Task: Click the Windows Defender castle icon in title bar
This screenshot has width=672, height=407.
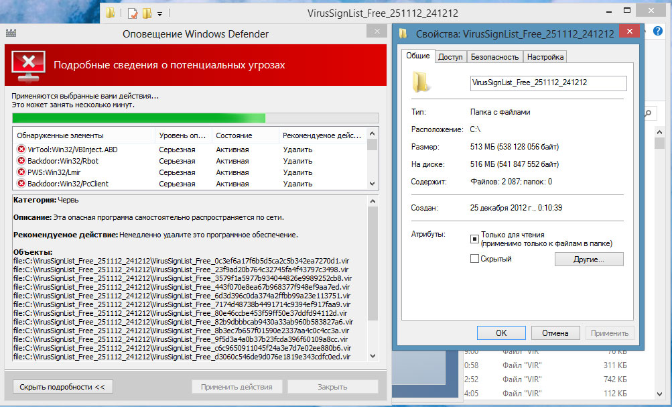Action: coord(11,33)
